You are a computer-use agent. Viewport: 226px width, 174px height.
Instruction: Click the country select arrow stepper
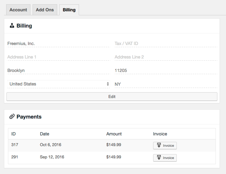pyautogui.click(x=108, y=84)
